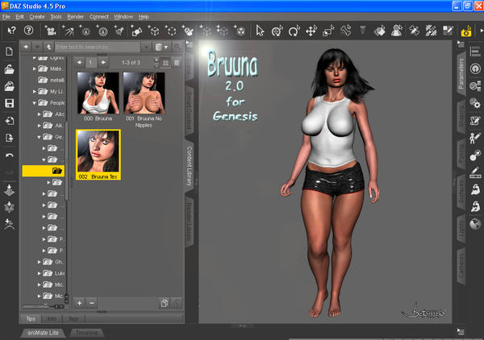Open the Edit menu
Viewport: 484px width, 340px height.
19,17
